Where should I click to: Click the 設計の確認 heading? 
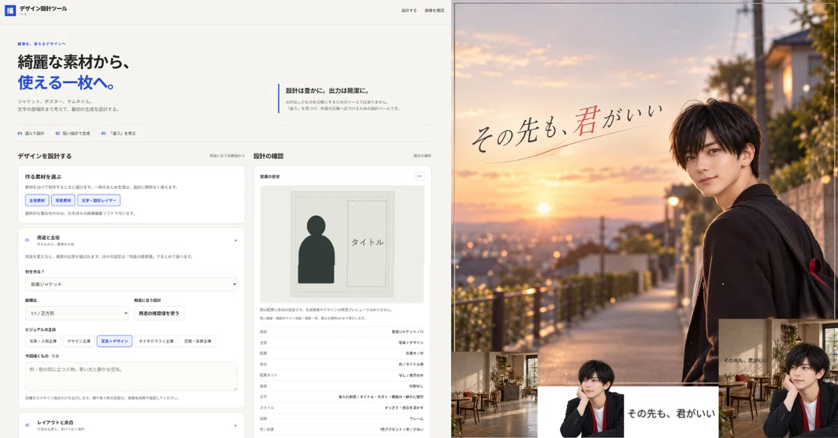[x=269, y=156]
